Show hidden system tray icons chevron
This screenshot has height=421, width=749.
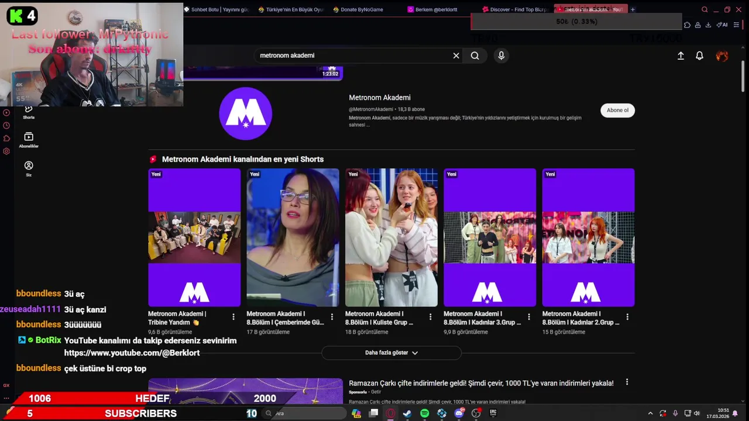click(650, 413)
